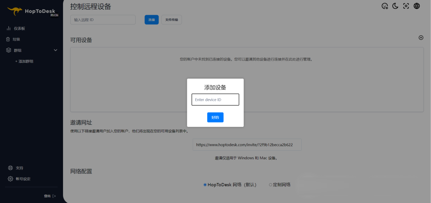The width and height of the screenshot is (431, 203).
Task: Click the 邀请仅适用于 Windows 和 Mac 设备 note
Action: (x=247, y=158)
